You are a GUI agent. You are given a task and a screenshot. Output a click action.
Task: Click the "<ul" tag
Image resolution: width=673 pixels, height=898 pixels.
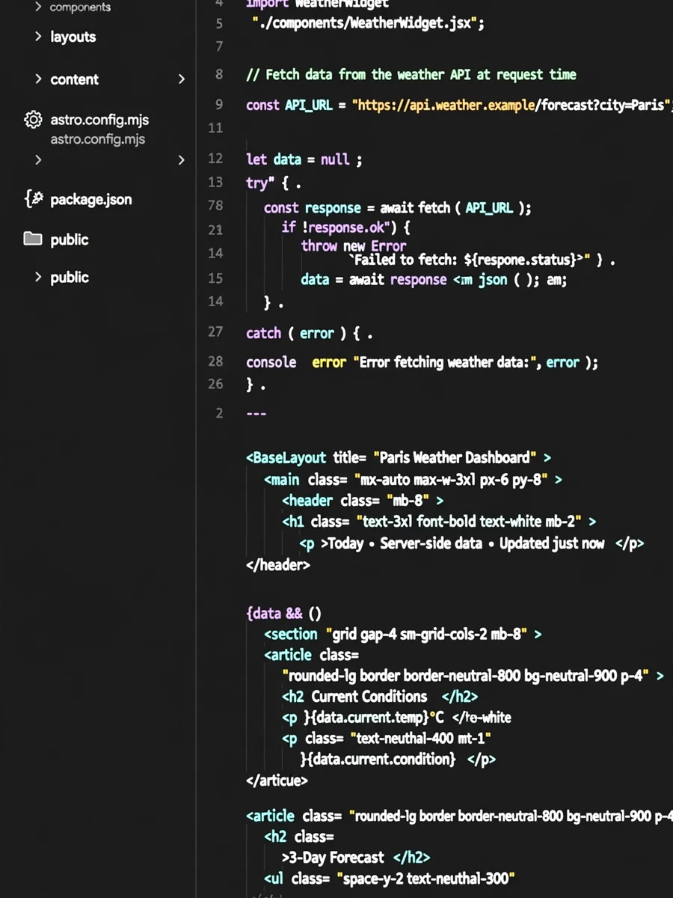pos(275,879)
